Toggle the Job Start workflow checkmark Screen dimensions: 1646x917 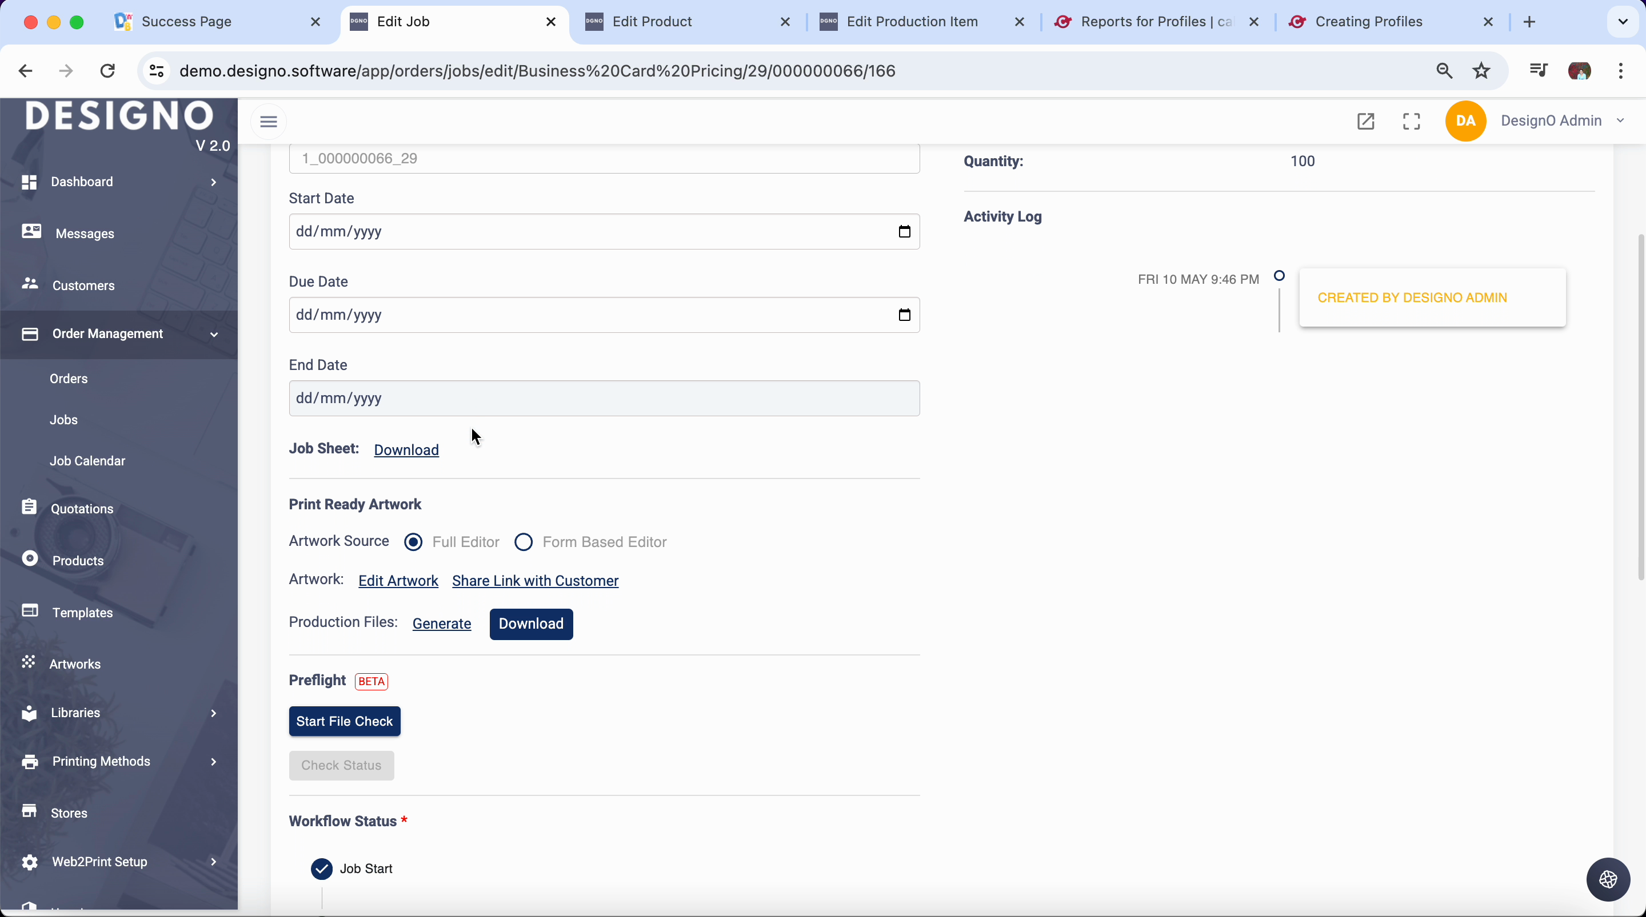tap(321, 868)
